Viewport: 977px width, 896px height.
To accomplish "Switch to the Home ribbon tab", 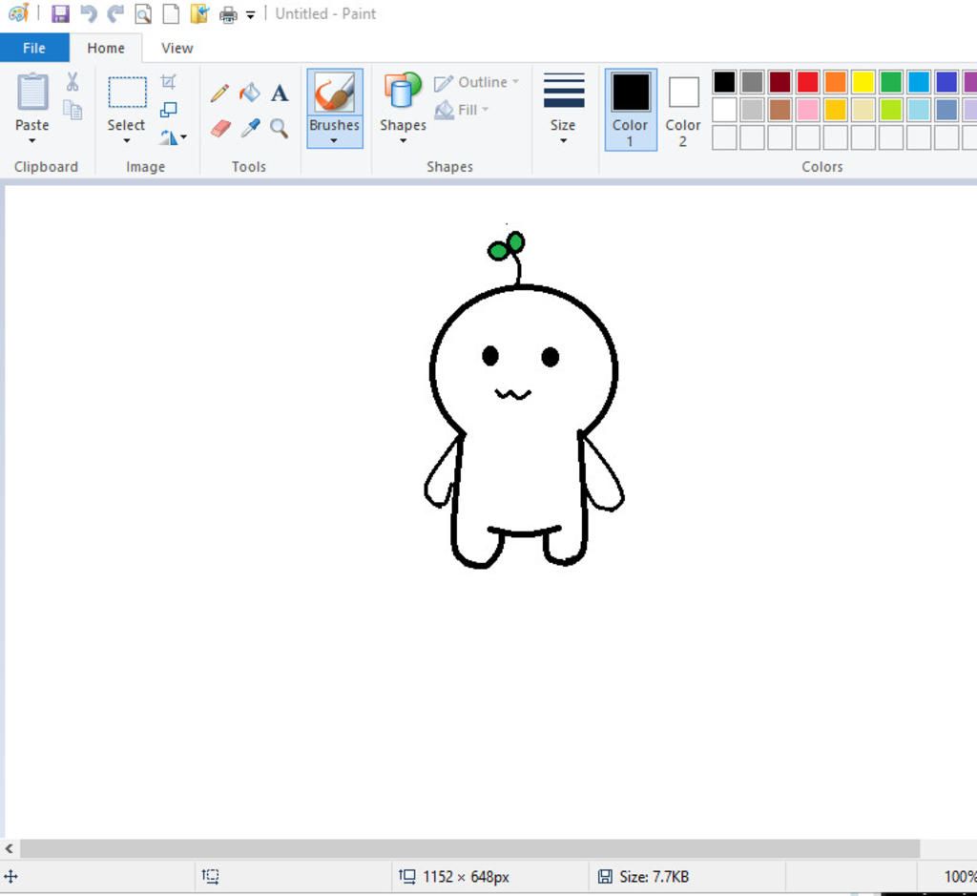I will coord(106,48).
